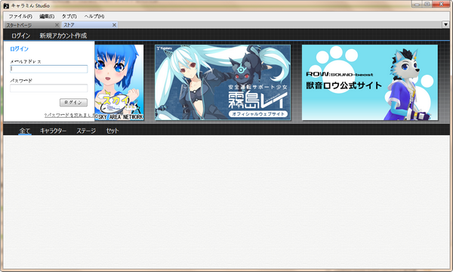Open the 編集(E) menu
Image resolution: width=453 pixels, height=272 pixels.
(x=47, y=16)
